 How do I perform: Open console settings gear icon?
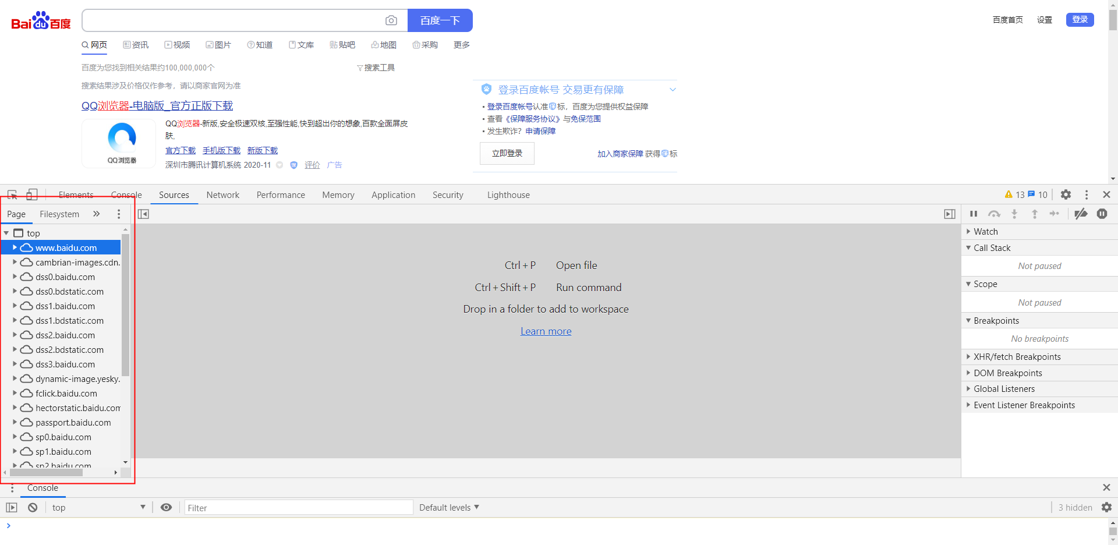pyautogui.click(x=1106, y=508)
